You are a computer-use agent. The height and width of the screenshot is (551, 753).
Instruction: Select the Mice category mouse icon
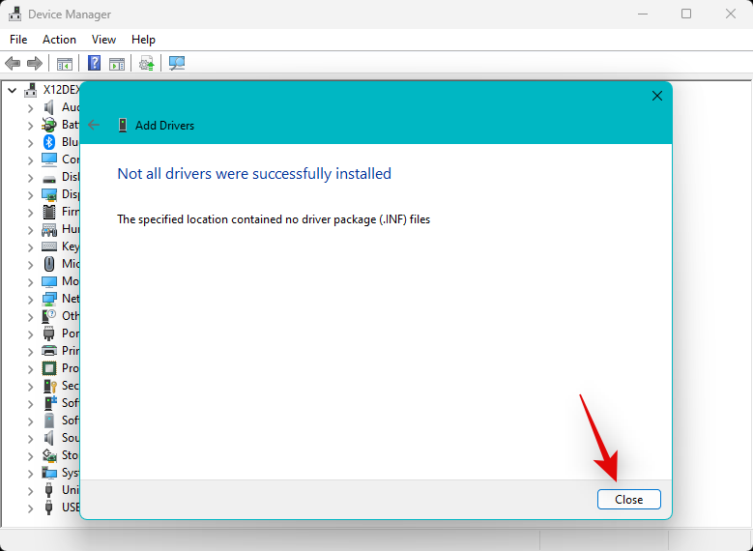[x=49, y=264]
